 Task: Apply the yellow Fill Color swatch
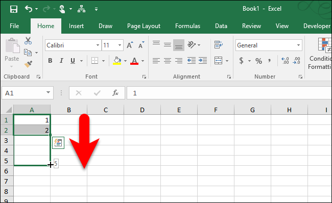(117, 61)
